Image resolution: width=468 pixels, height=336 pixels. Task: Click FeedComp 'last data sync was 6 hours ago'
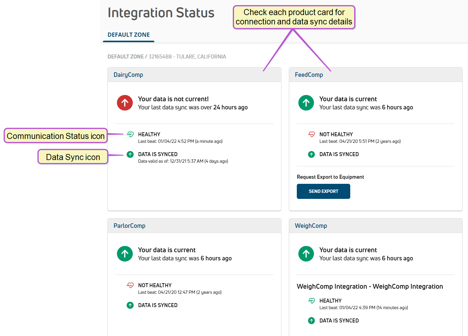366,107
